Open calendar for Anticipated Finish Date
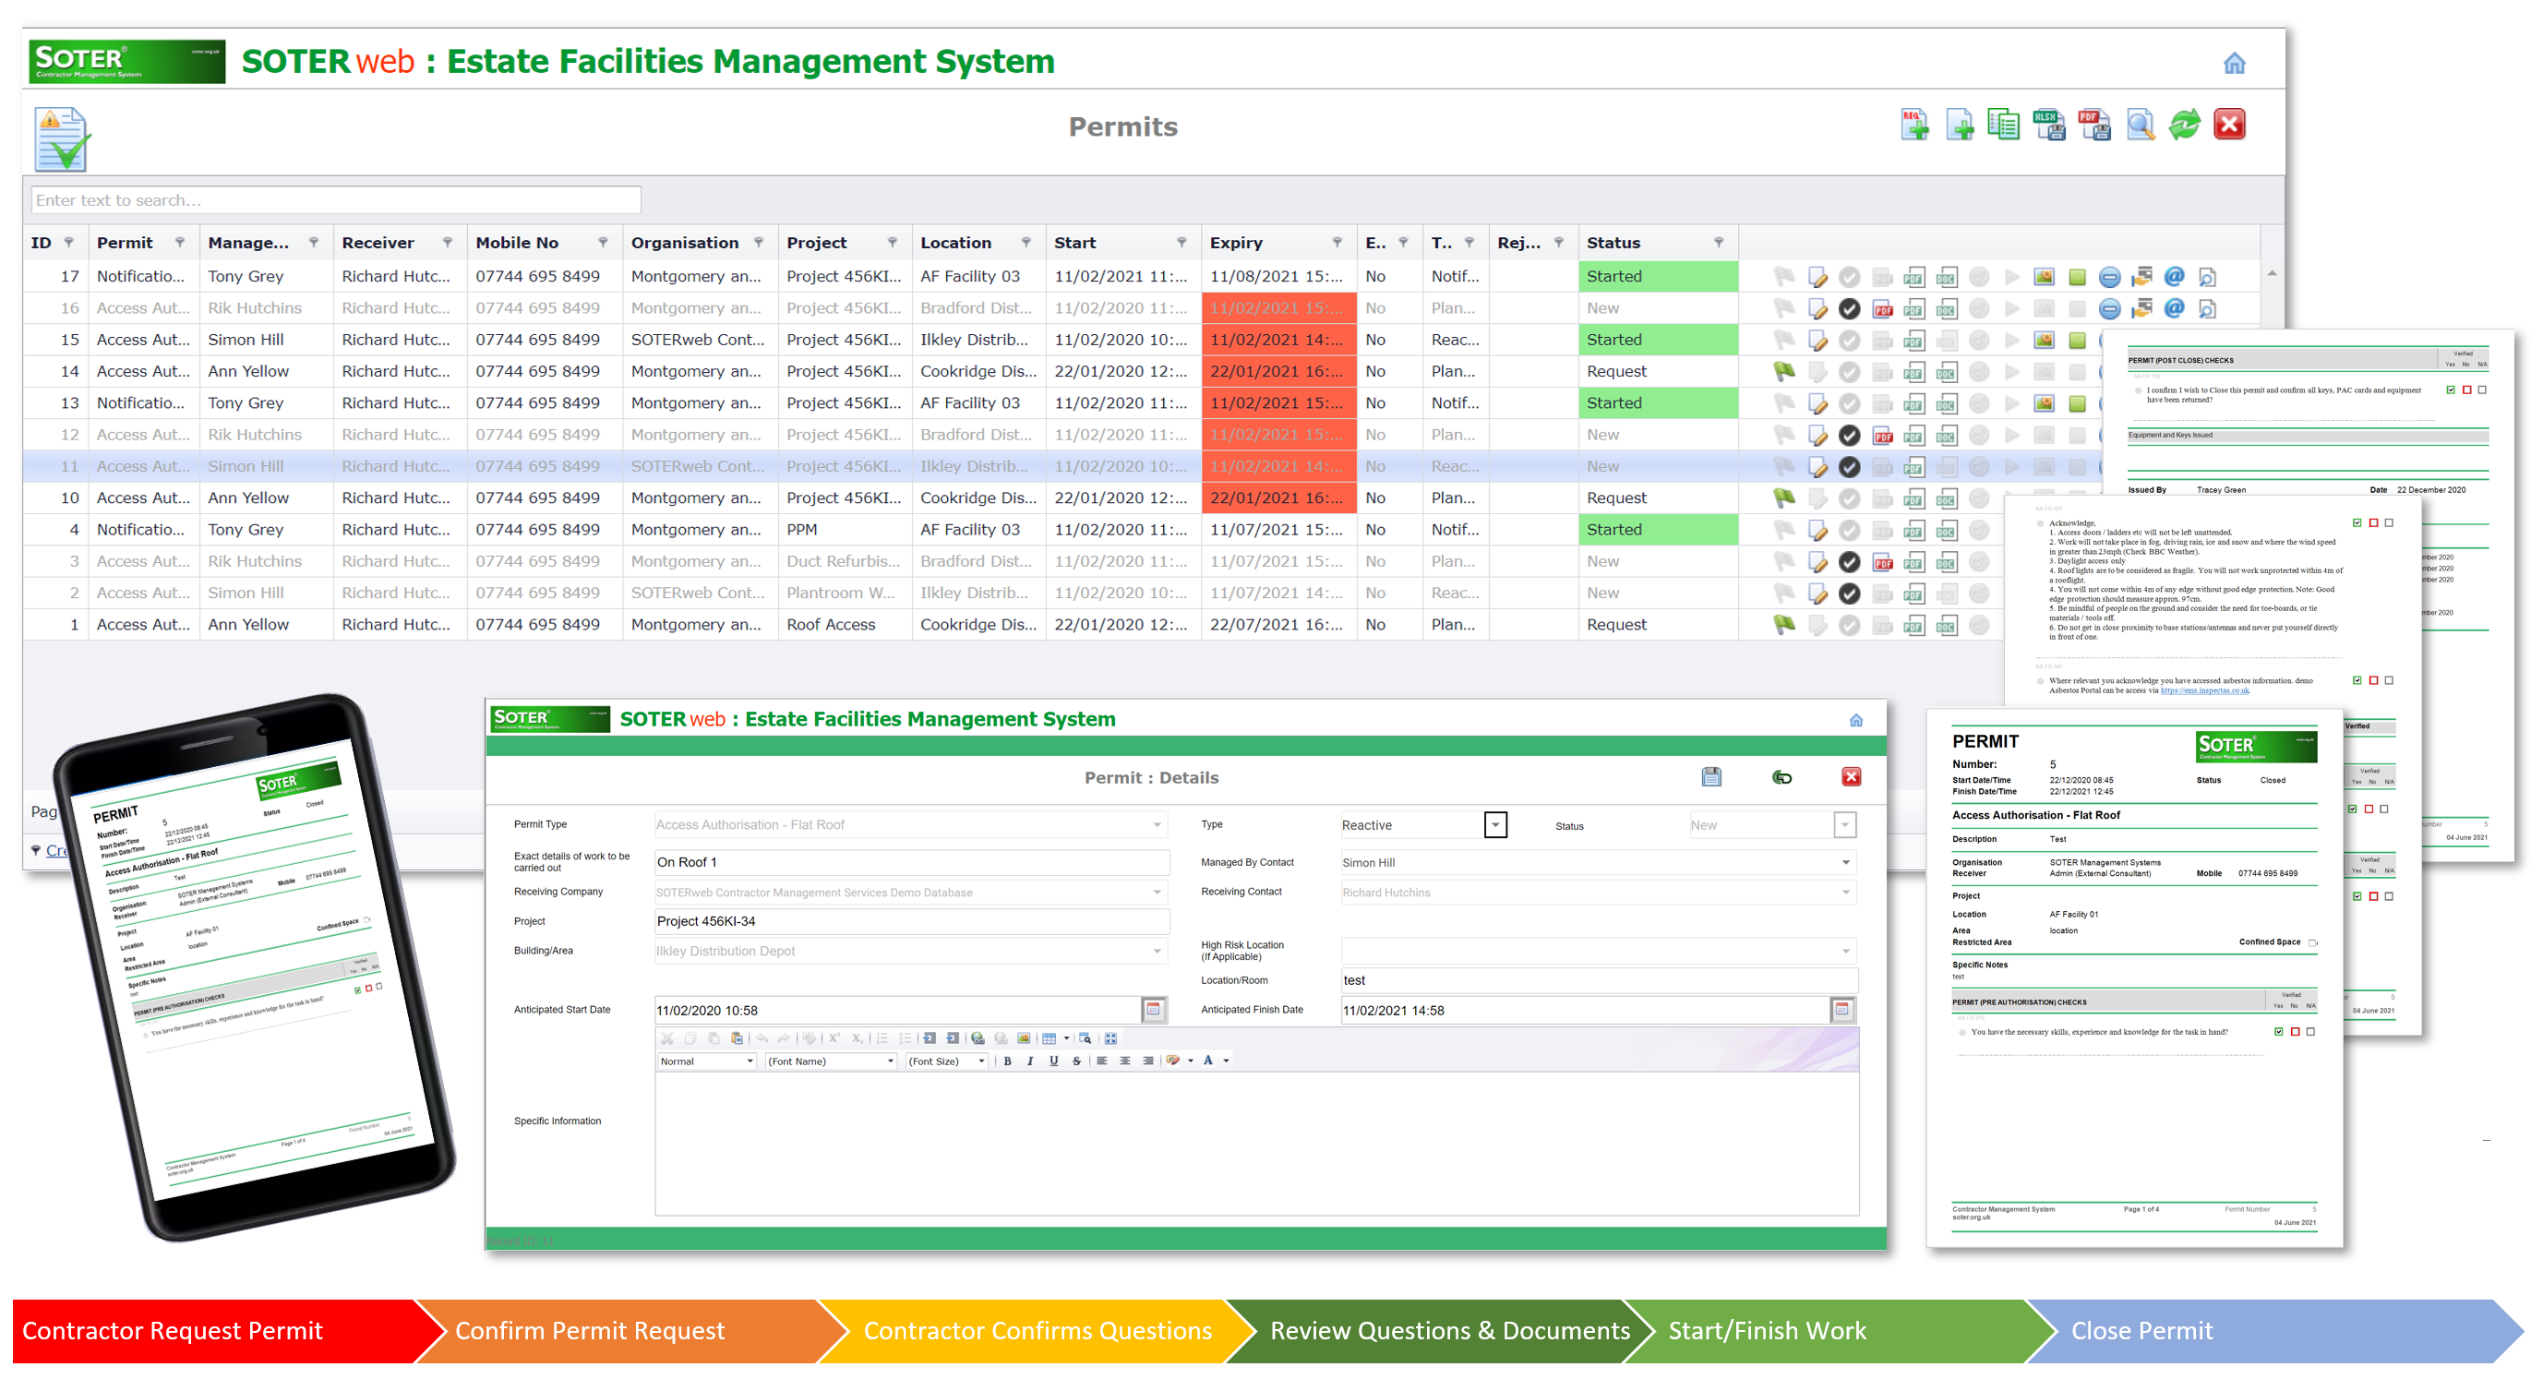 click(x=1841, y=1009)
